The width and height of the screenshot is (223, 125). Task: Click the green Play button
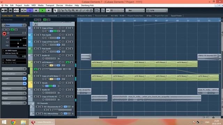(43, 10)
